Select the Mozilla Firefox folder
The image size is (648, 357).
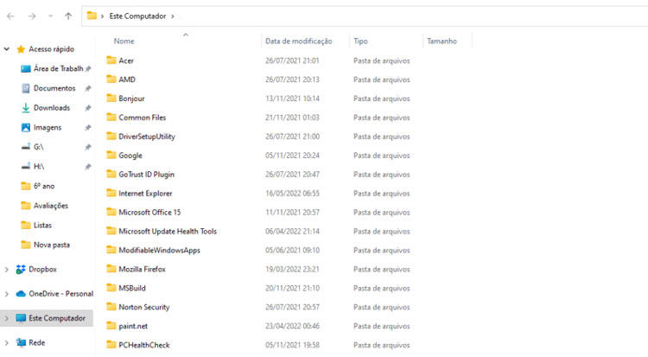[x=142, y=269]
